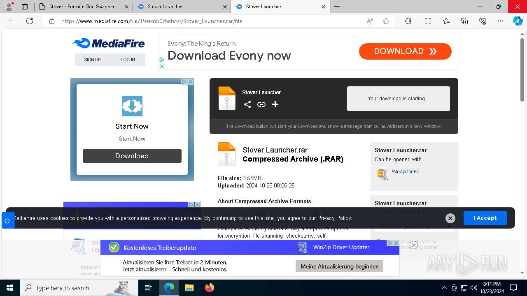The width and height of the screenshot is (527, 296).
Task: Open Browser essentials heart icon
Action: pos(483,21)
